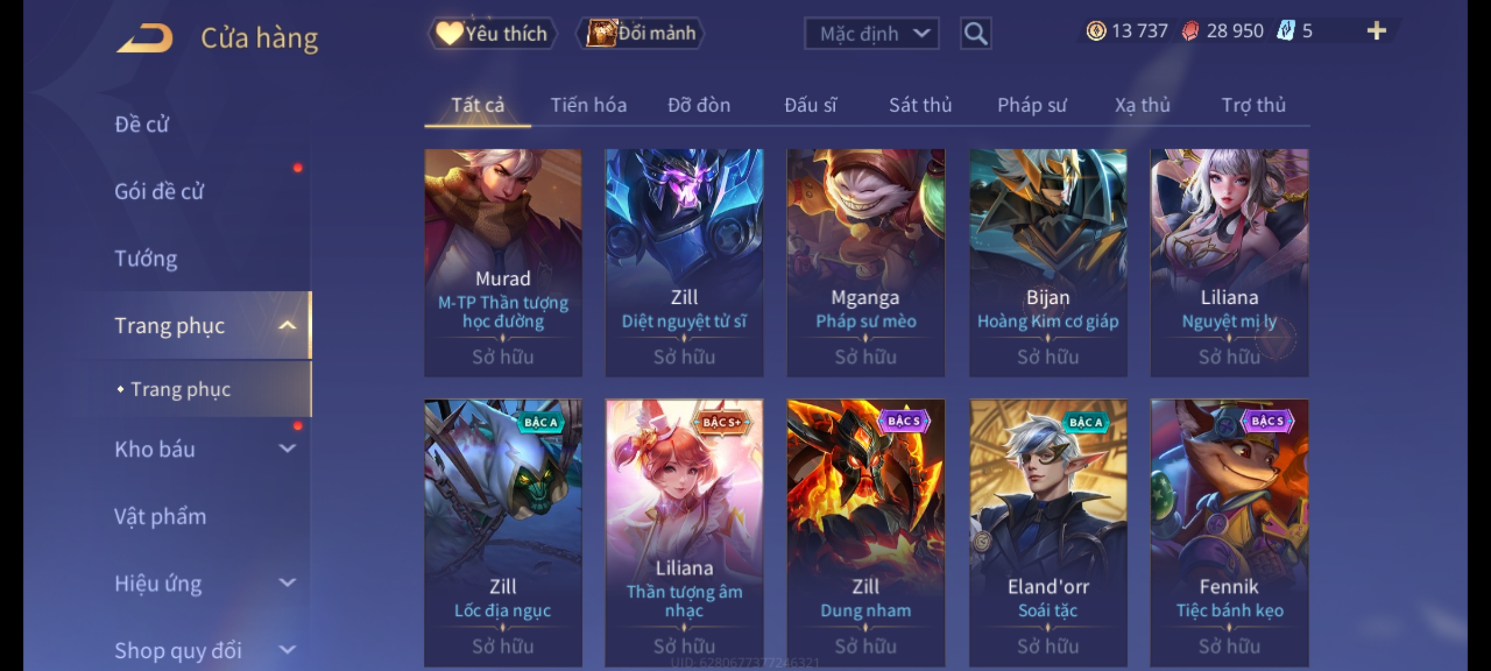Open Yêu thích heart favorites
Image resolution: width=1491 pixels, height=671 pixels.
492,34
